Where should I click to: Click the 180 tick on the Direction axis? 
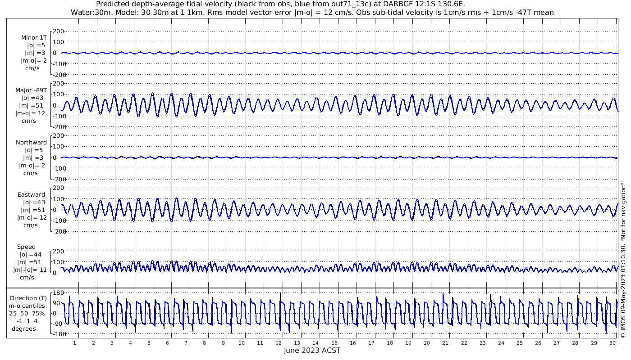point(58,293)
